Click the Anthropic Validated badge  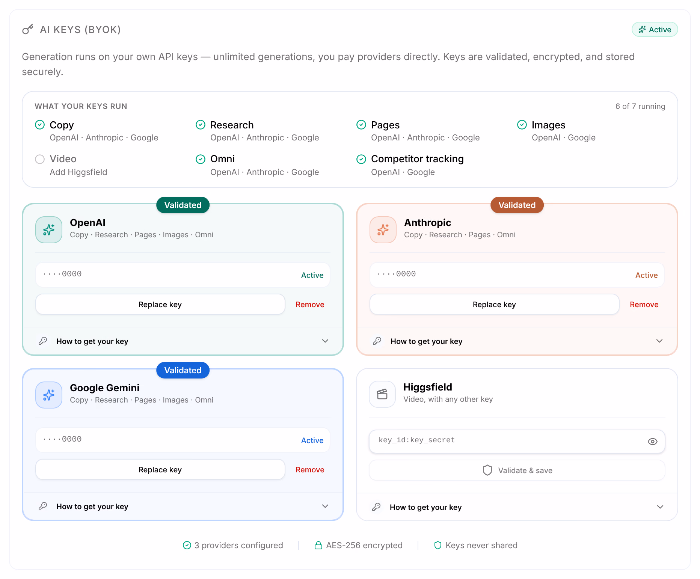(x=517, y=205)
